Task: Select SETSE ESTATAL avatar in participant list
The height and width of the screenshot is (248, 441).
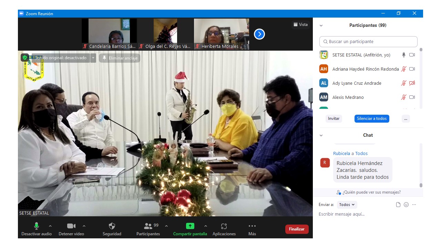Action: [324, 55]
